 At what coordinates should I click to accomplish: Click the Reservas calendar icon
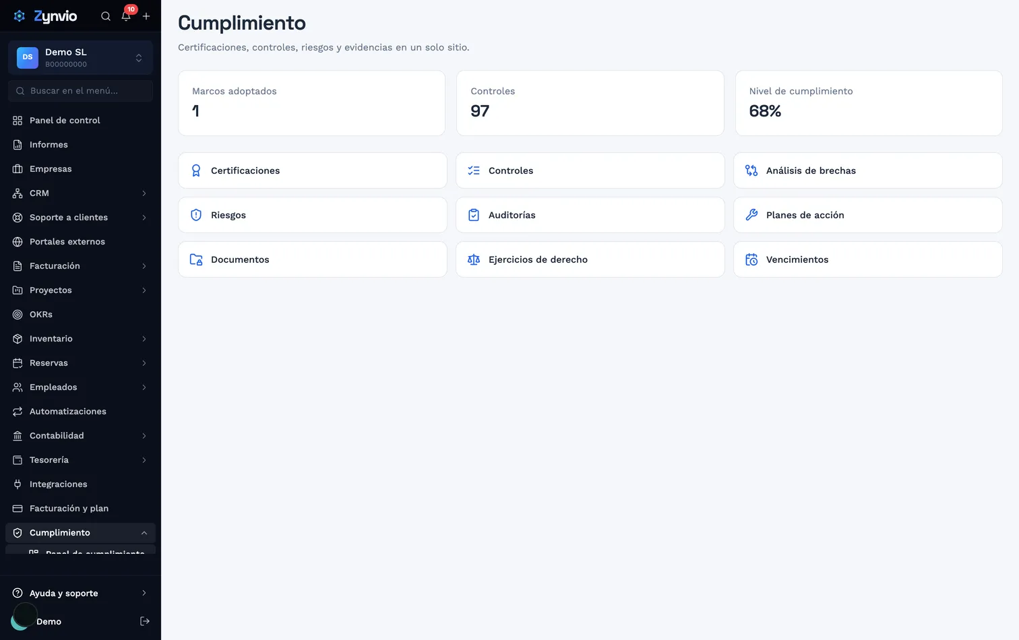pos(18,363)
